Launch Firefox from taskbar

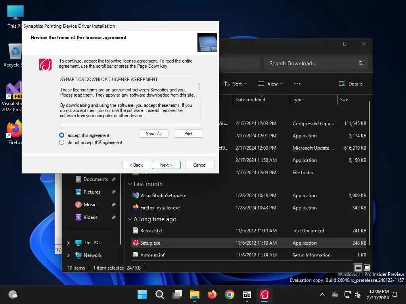[212, 294]
